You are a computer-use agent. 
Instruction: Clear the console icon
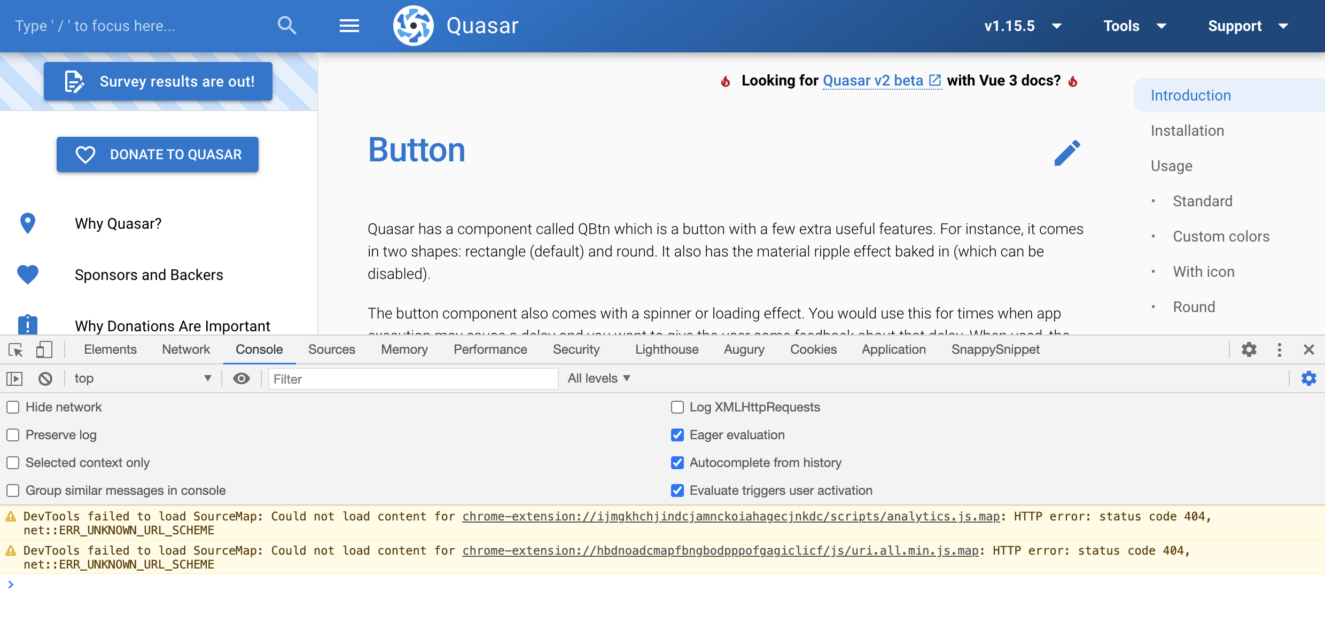tap(45, 378)
